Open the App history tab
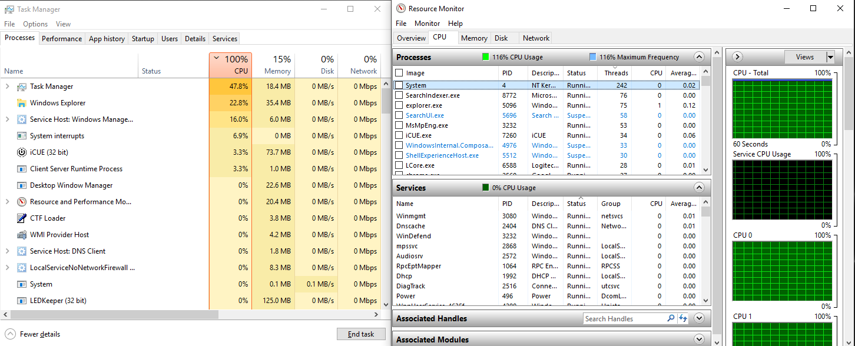This screenshot has height=346, width=855. (107, 39)
